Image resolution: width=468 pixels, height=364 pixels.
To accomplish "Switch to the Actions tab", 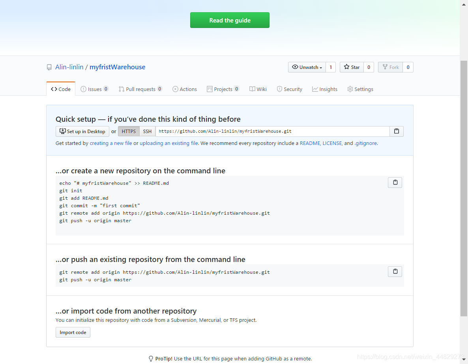I will [184, 89].
